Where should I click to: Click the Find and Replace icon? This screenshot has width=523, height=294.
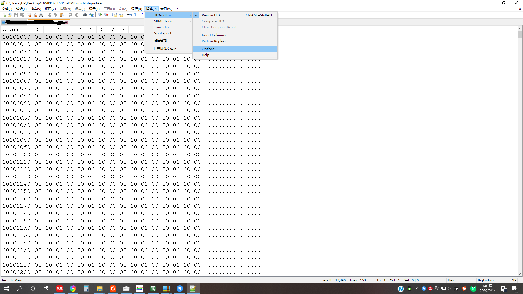pyautogui.click(x=92, y=15)
